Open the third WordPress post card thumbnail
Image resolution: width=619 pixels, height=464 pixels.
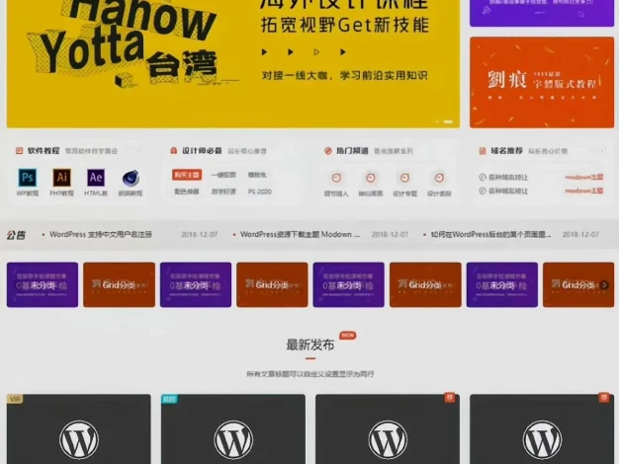[388, 428]
